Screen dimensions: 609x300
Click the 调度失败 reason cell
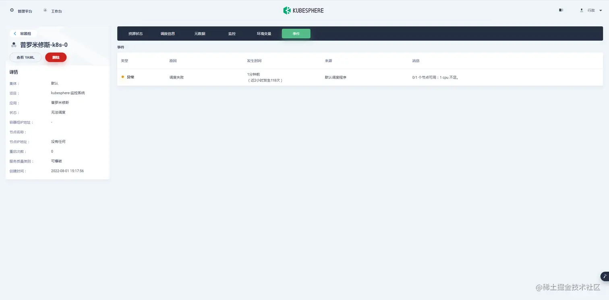(176, 77)
